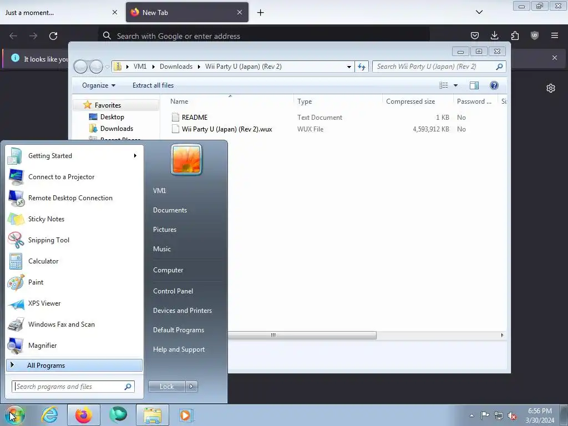Image resolution: width=568 pixels, height=426 pixels.
Task: Open Help and Support
Action: pyautogui.click(x=179, y=349)
